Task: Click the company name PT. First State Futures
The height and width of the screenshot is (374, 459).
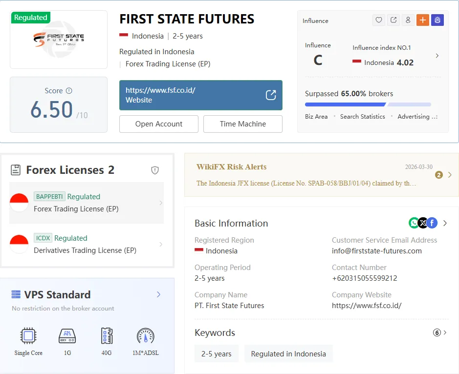Action: click(229, 306)
